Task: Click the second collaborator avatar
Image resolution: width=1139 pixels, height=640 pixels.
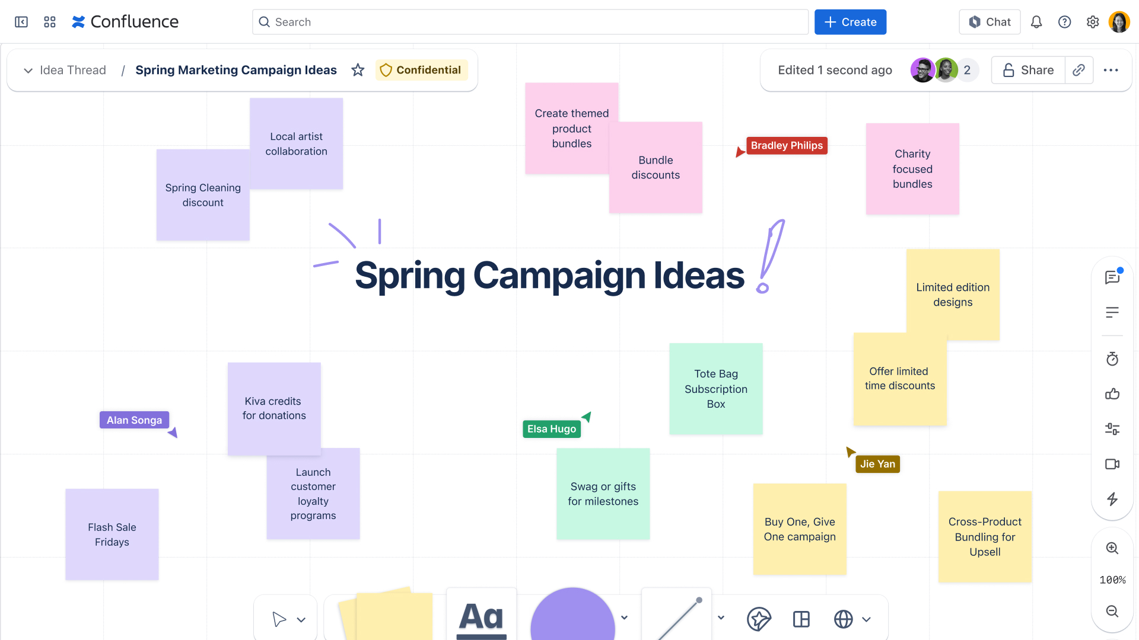Action: tap(946, 70)
